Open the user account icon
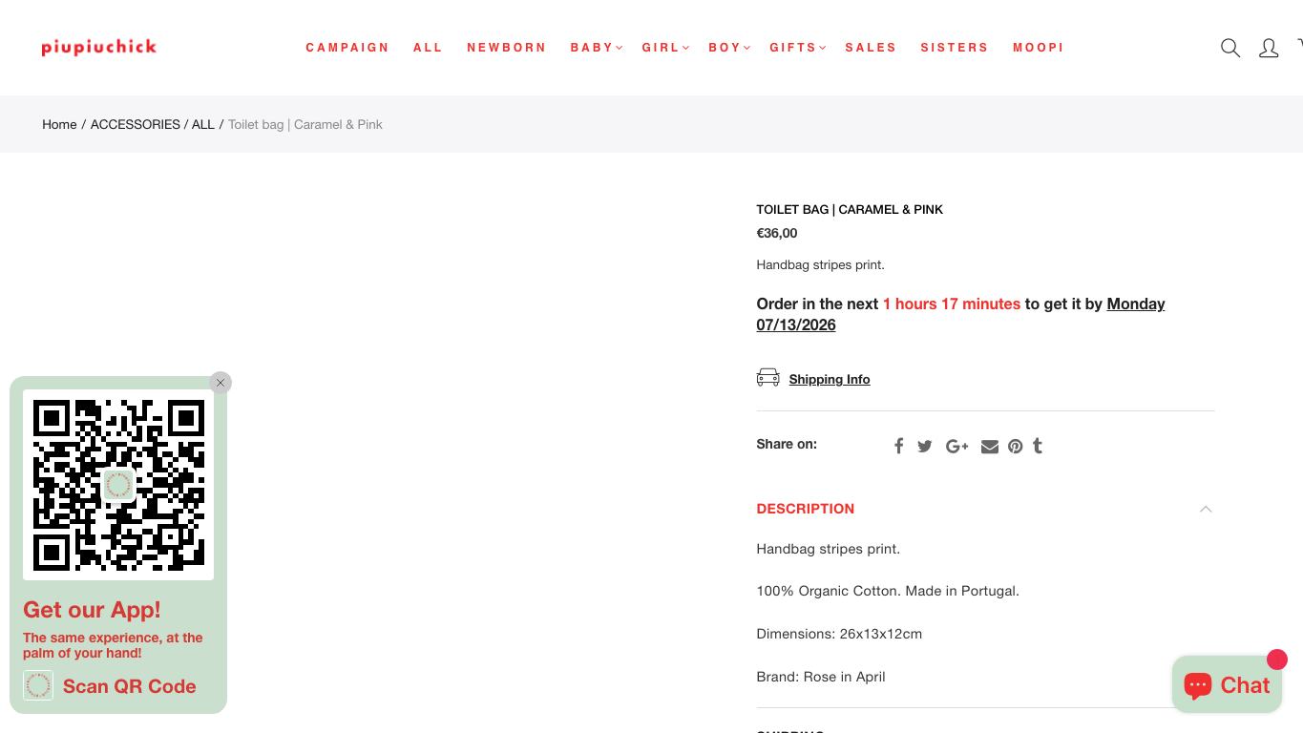Viewport: 1303px width, 733px height. pos(1269,48)
